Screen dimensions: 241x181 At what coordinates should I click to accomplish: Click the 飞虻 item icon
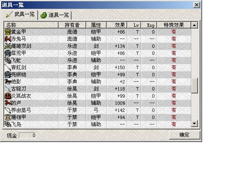click(8, 60)
